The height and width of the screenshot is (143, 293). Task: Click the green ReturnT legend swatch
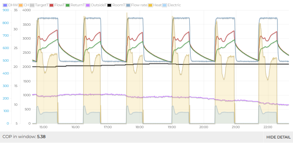click(68, 5)
